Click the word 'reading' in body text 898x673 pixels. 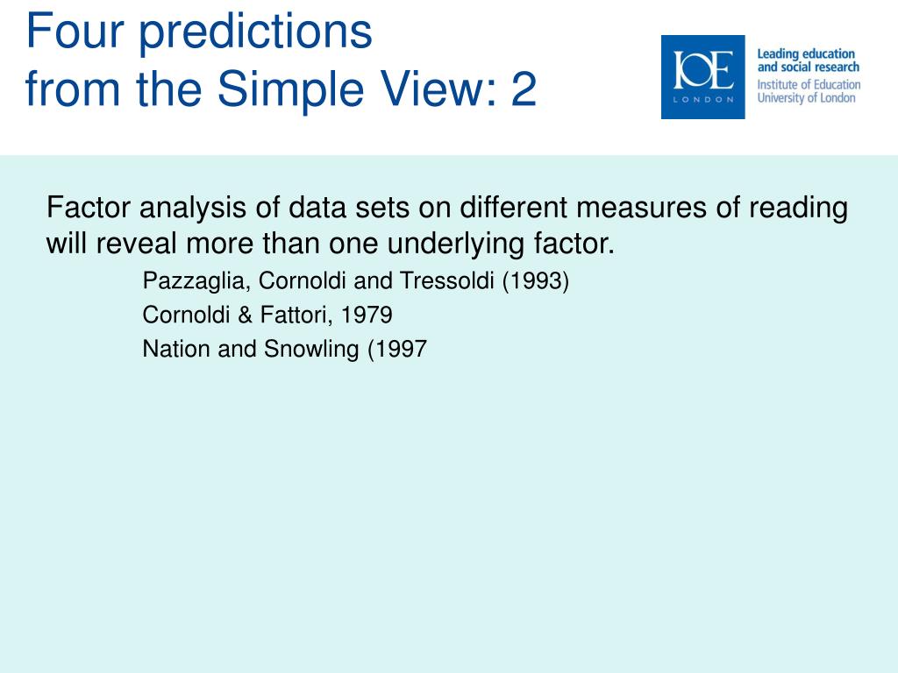click(798, 209)
